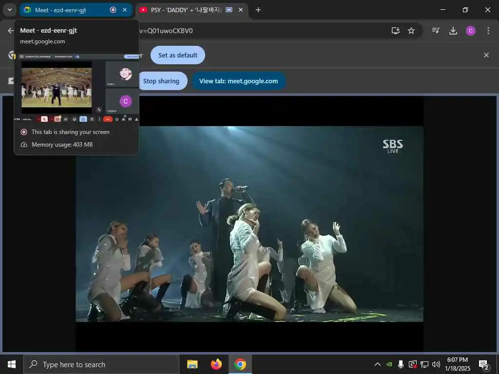Image resolution: width=499 pixels, height=374 pixels.
Task: Click the Stop sharing button
Action: pyautogui.click(x=163, y=81)
